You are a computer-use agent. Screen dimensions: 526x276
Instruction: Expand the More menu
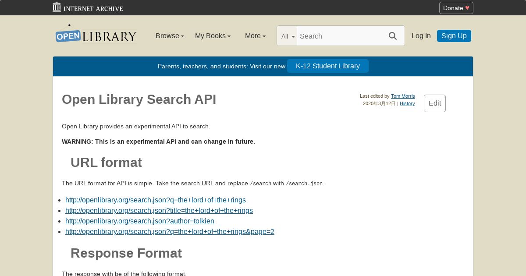[x=255, y=36]
